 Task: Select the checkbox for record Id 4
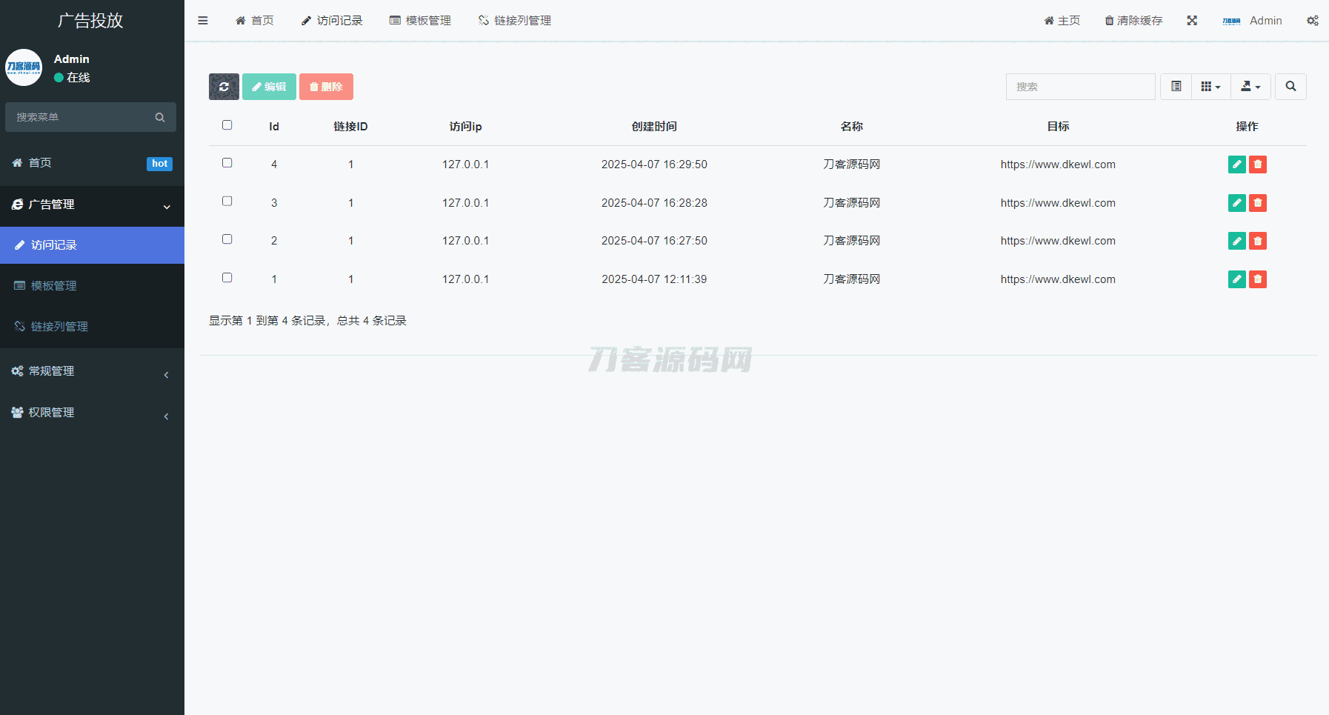227,163
